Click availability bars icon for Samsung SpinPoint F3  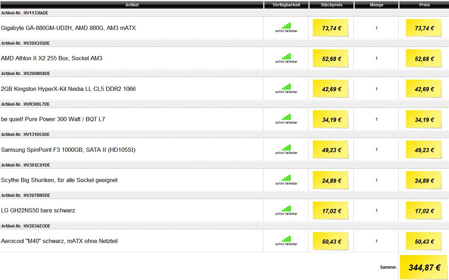click(286, 148)
